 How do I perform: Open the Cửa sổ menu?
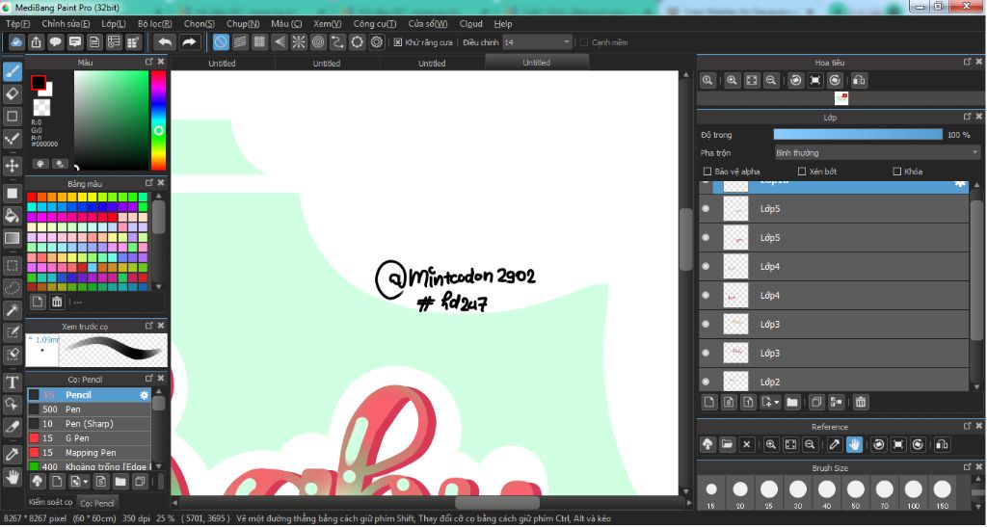point(427,24)
